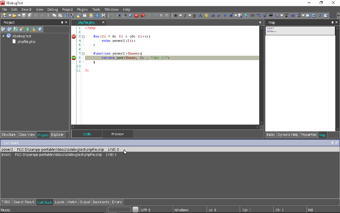340x213 pixels.
Task: Click the Font 'A' icon
Action: pos(200,15)
